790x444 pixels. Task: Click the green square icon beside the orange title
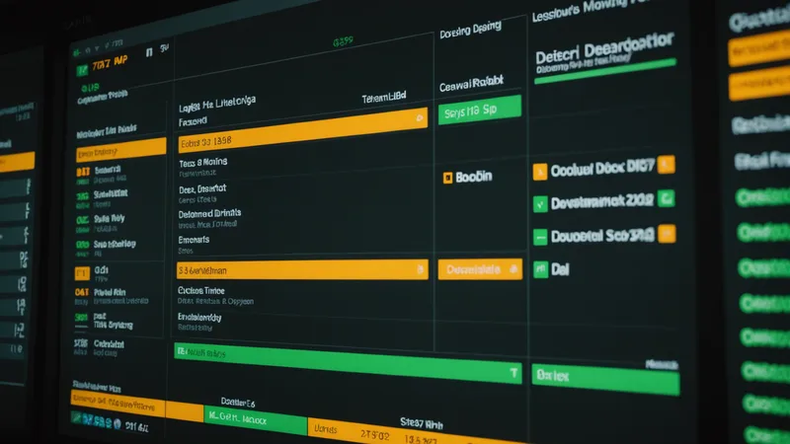point(82,70)
